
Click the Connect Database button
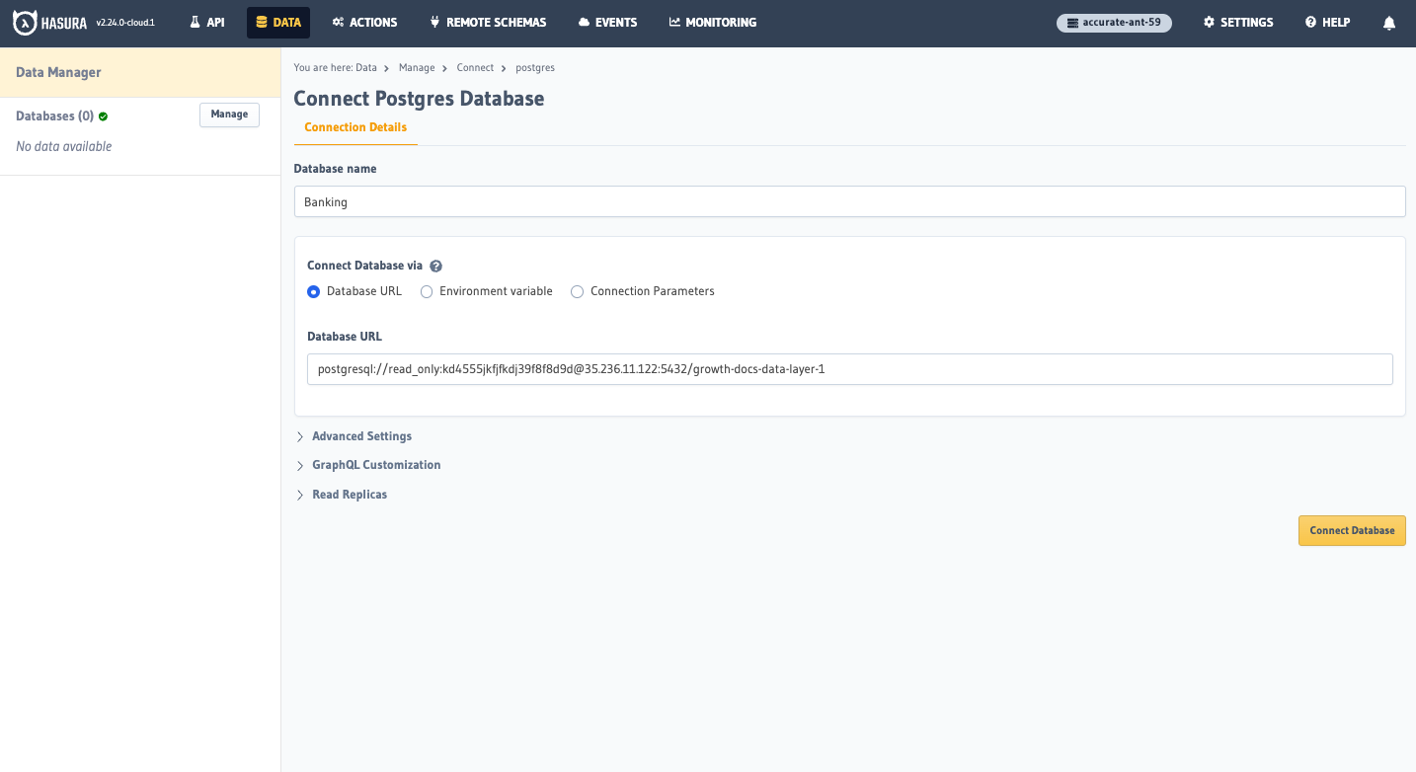pyautogui.click(x=1351, y=530)
